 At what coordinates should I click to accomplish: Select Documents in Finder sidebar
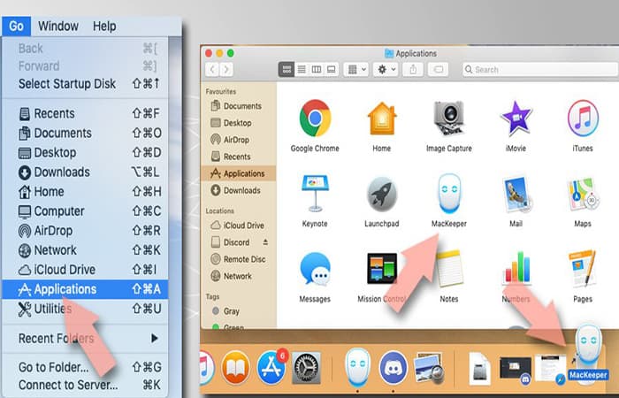(x=238, y=106)
